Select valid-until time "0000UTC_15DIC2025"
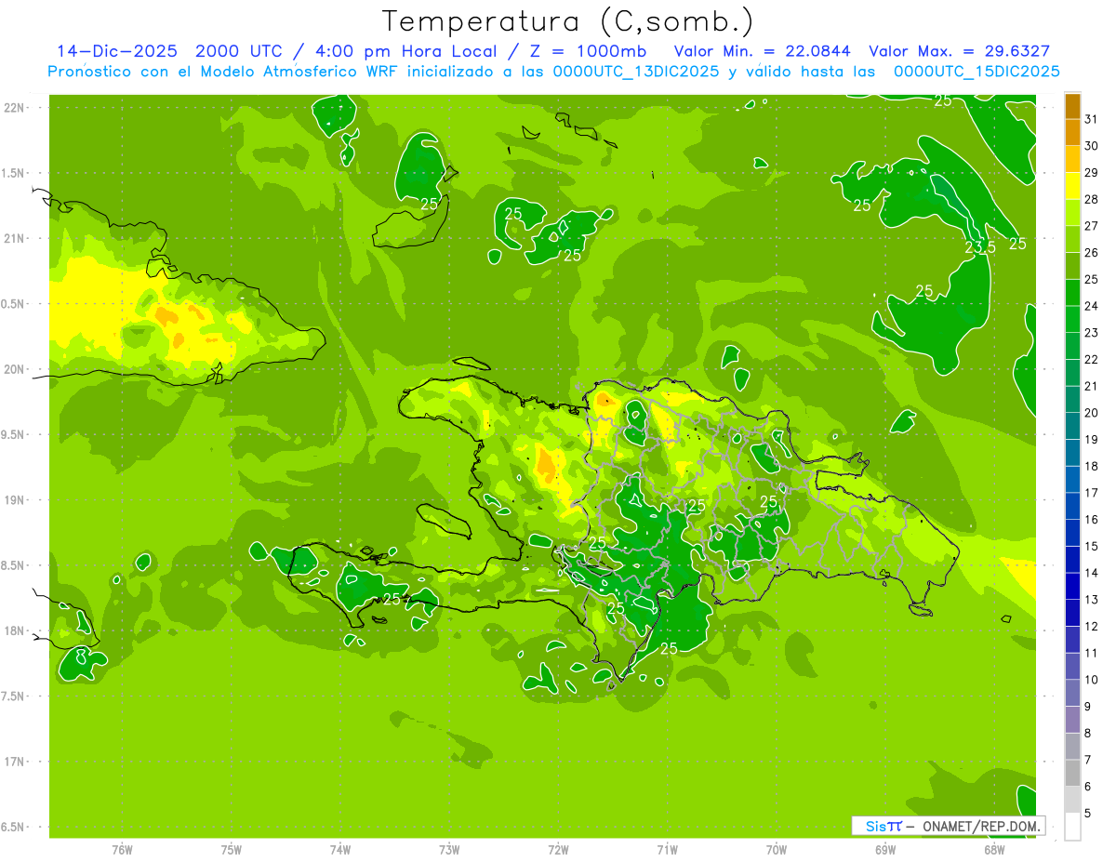Image resolution: width=1116 pixels, height=862 pixels. tap(976, 72)
